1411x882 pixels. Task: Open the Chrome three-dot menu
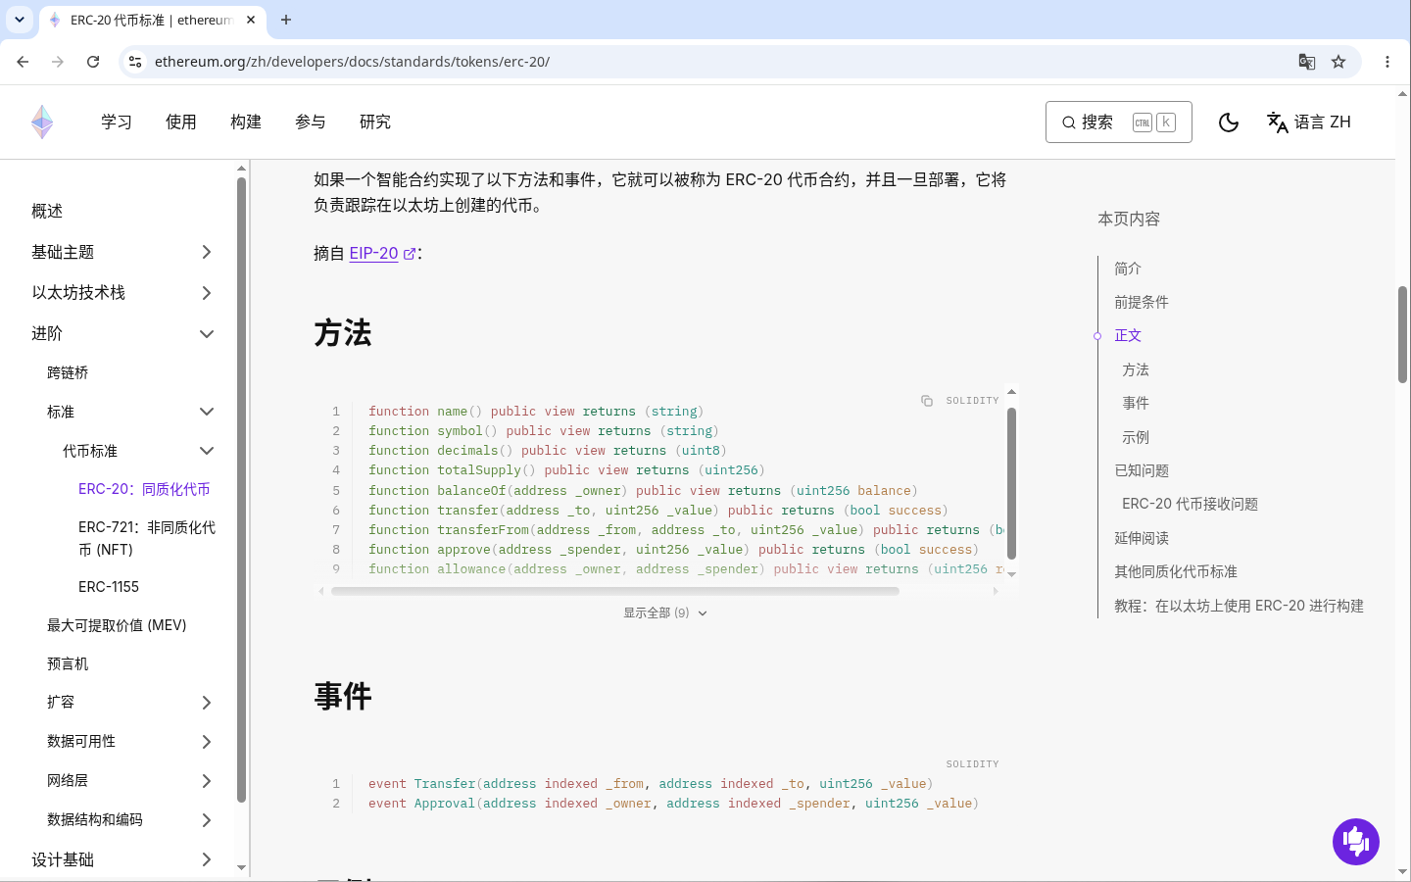[x=1387, y=62]
